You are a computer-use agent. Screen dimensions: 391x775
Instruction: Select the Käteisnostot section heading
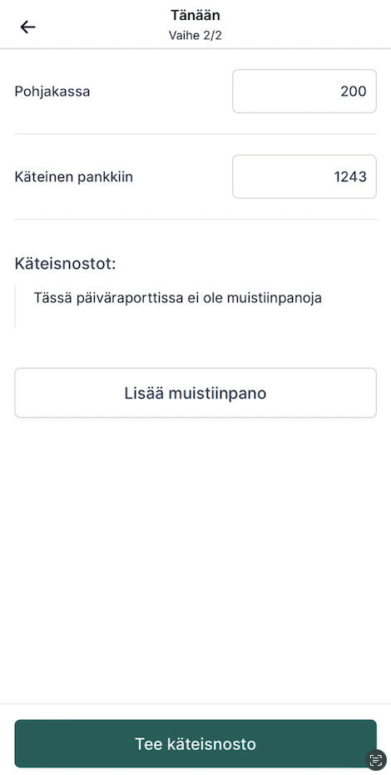point(65,263)
